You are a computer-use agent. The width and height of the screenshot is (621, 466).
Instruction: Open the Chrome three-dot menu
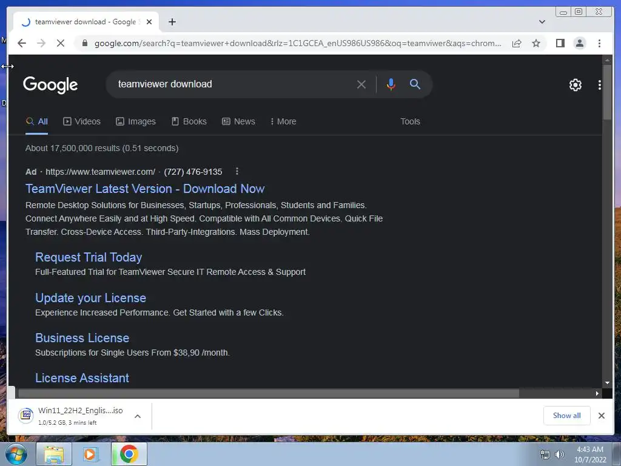tap(599, 43)
